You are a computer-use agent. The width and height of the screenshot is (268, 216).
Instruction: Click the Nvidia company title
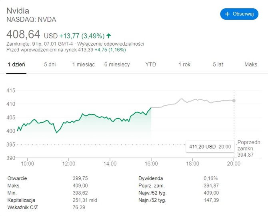click(18, 11)
